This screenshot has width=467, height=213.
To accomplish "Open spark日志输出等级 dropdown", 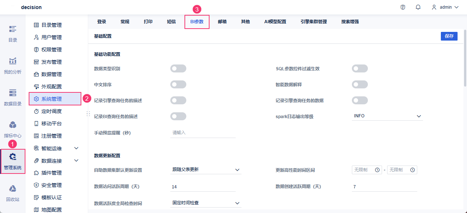I will pos(387,116).
